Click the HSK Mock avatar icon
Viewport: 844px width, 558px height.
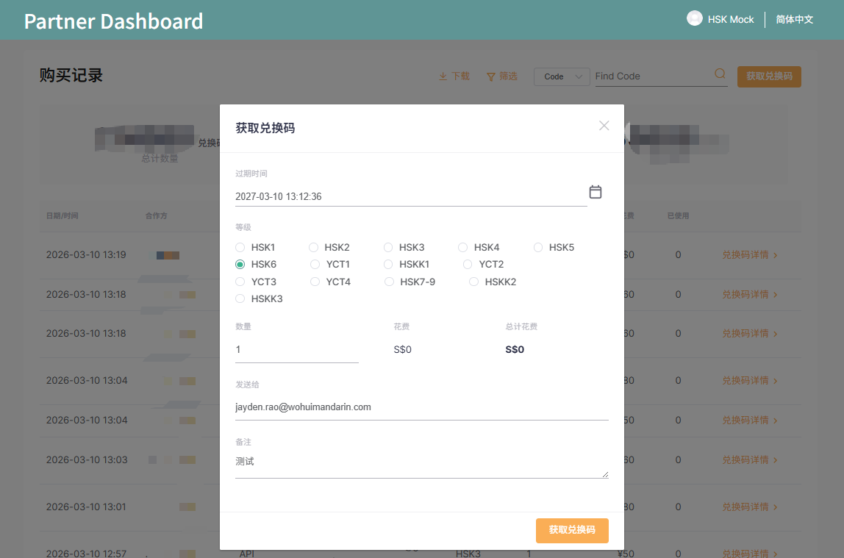pyautogui.click(x=694, y=18)
